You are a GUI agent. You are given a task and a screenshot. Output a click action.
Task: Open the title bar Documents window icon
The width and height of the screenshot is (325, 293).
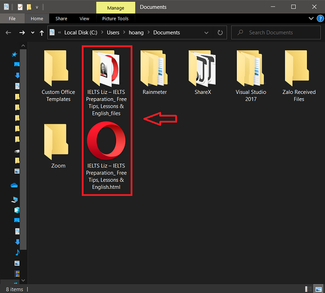click(x=6, y=7)
